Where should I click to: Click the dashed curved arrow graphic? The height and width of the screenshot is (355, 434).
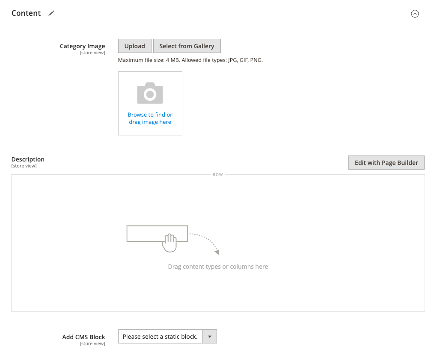click(x=204, y=244)
